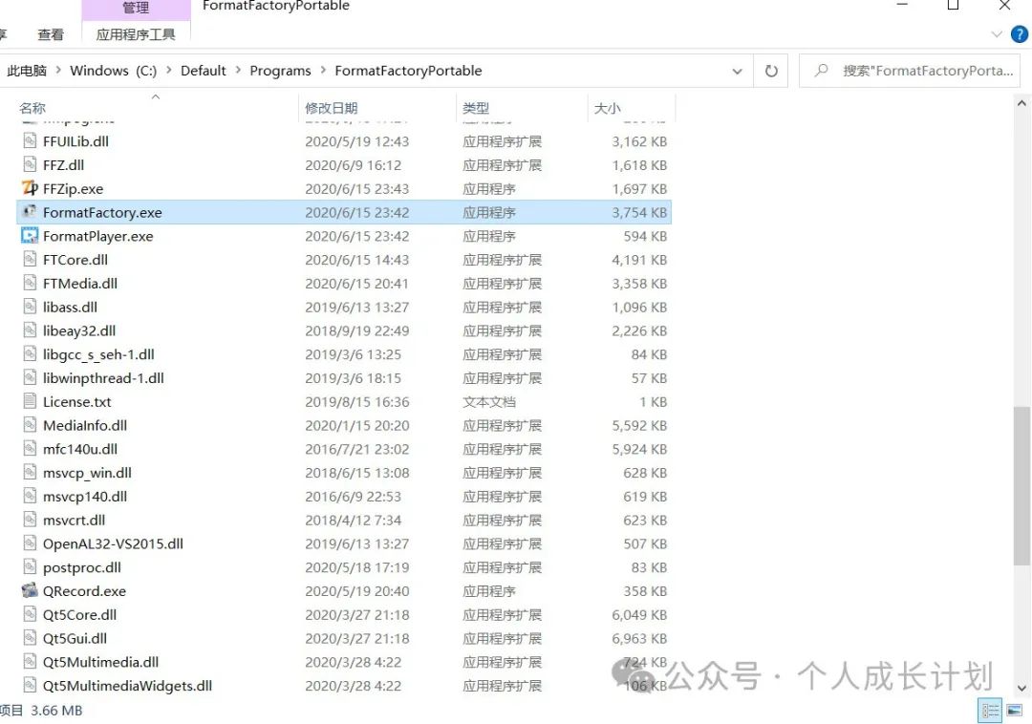
Task: Open the dropdown after 此电脑 in path
Action: point(58,71)
